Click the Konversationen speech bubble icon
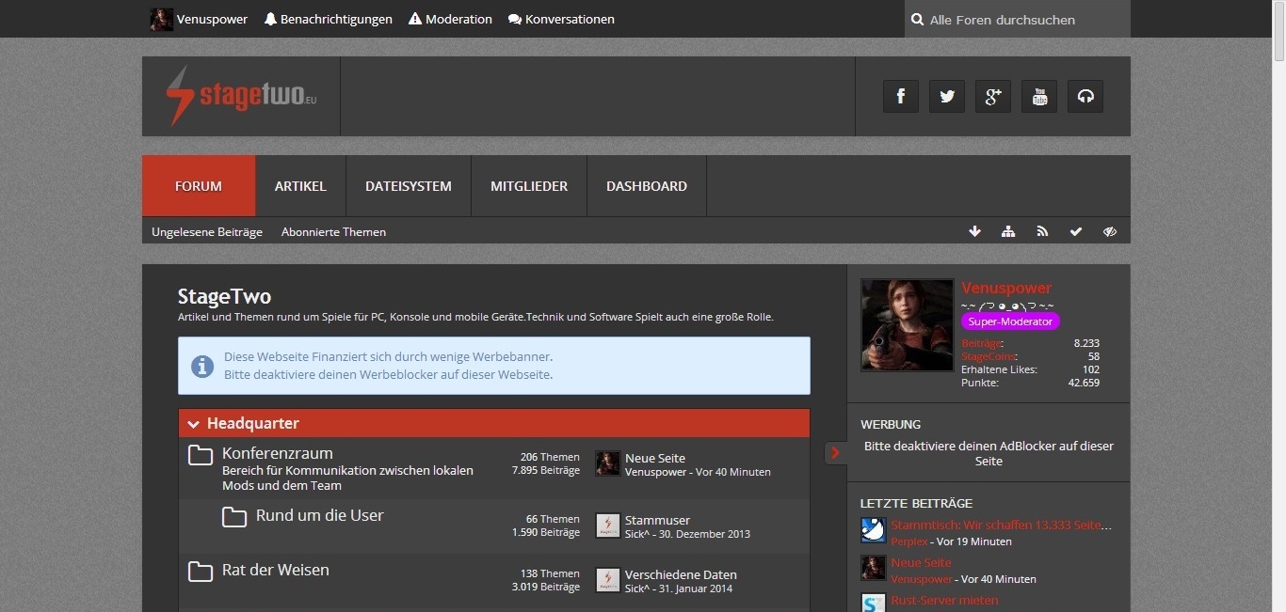Viewport: 1286px width, 612px height. coord(514,19)
